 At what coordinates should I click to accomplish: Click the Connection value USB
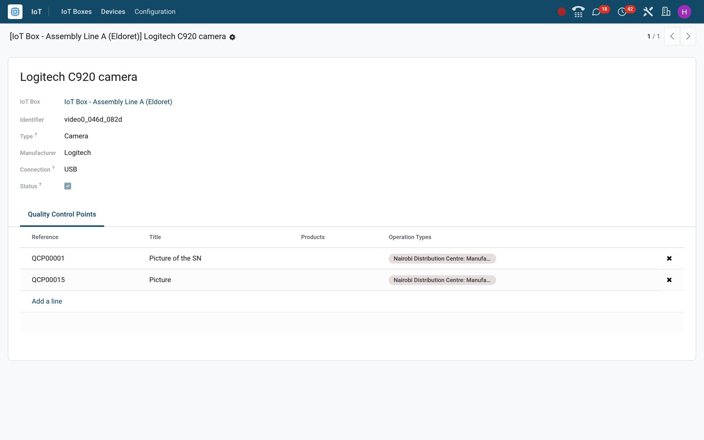70,169
